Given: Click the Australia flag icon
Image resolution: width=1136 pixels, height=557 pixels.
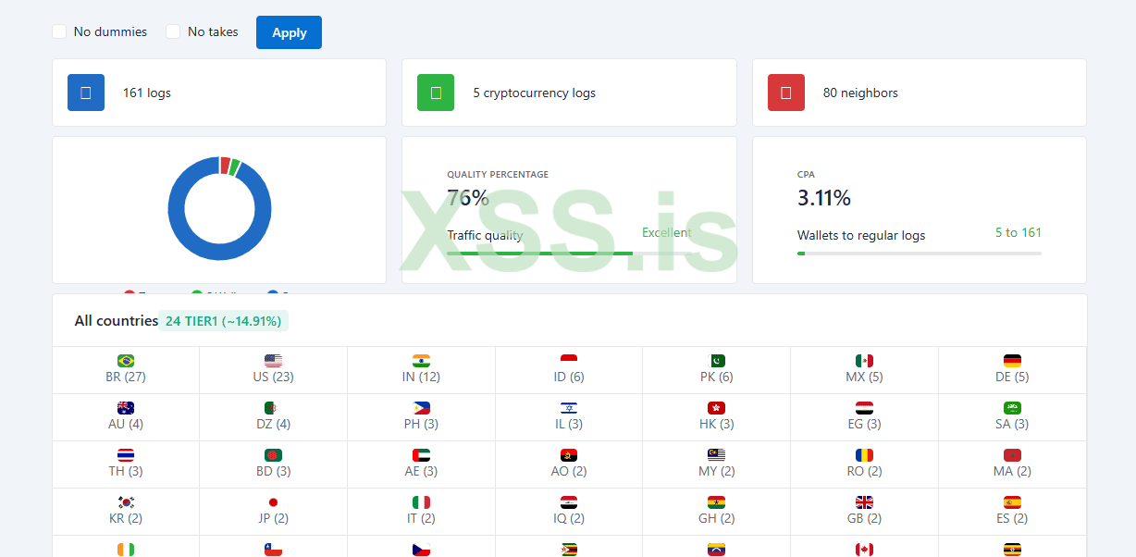Looking at the screenshot, I should pyautogui.click(x=126, y=408).
